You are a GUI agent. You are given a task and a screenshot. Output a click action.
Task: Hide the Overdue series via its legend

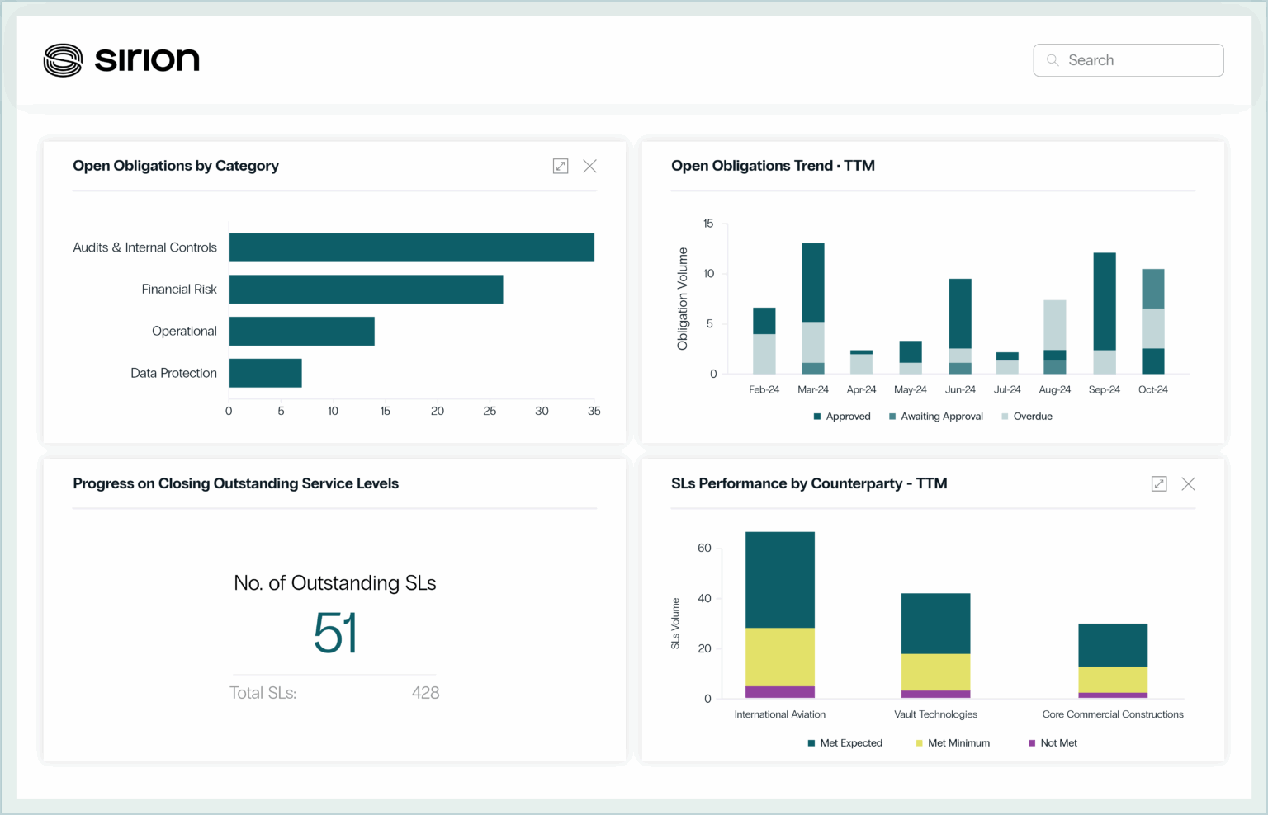click(x=1027, y=417)
